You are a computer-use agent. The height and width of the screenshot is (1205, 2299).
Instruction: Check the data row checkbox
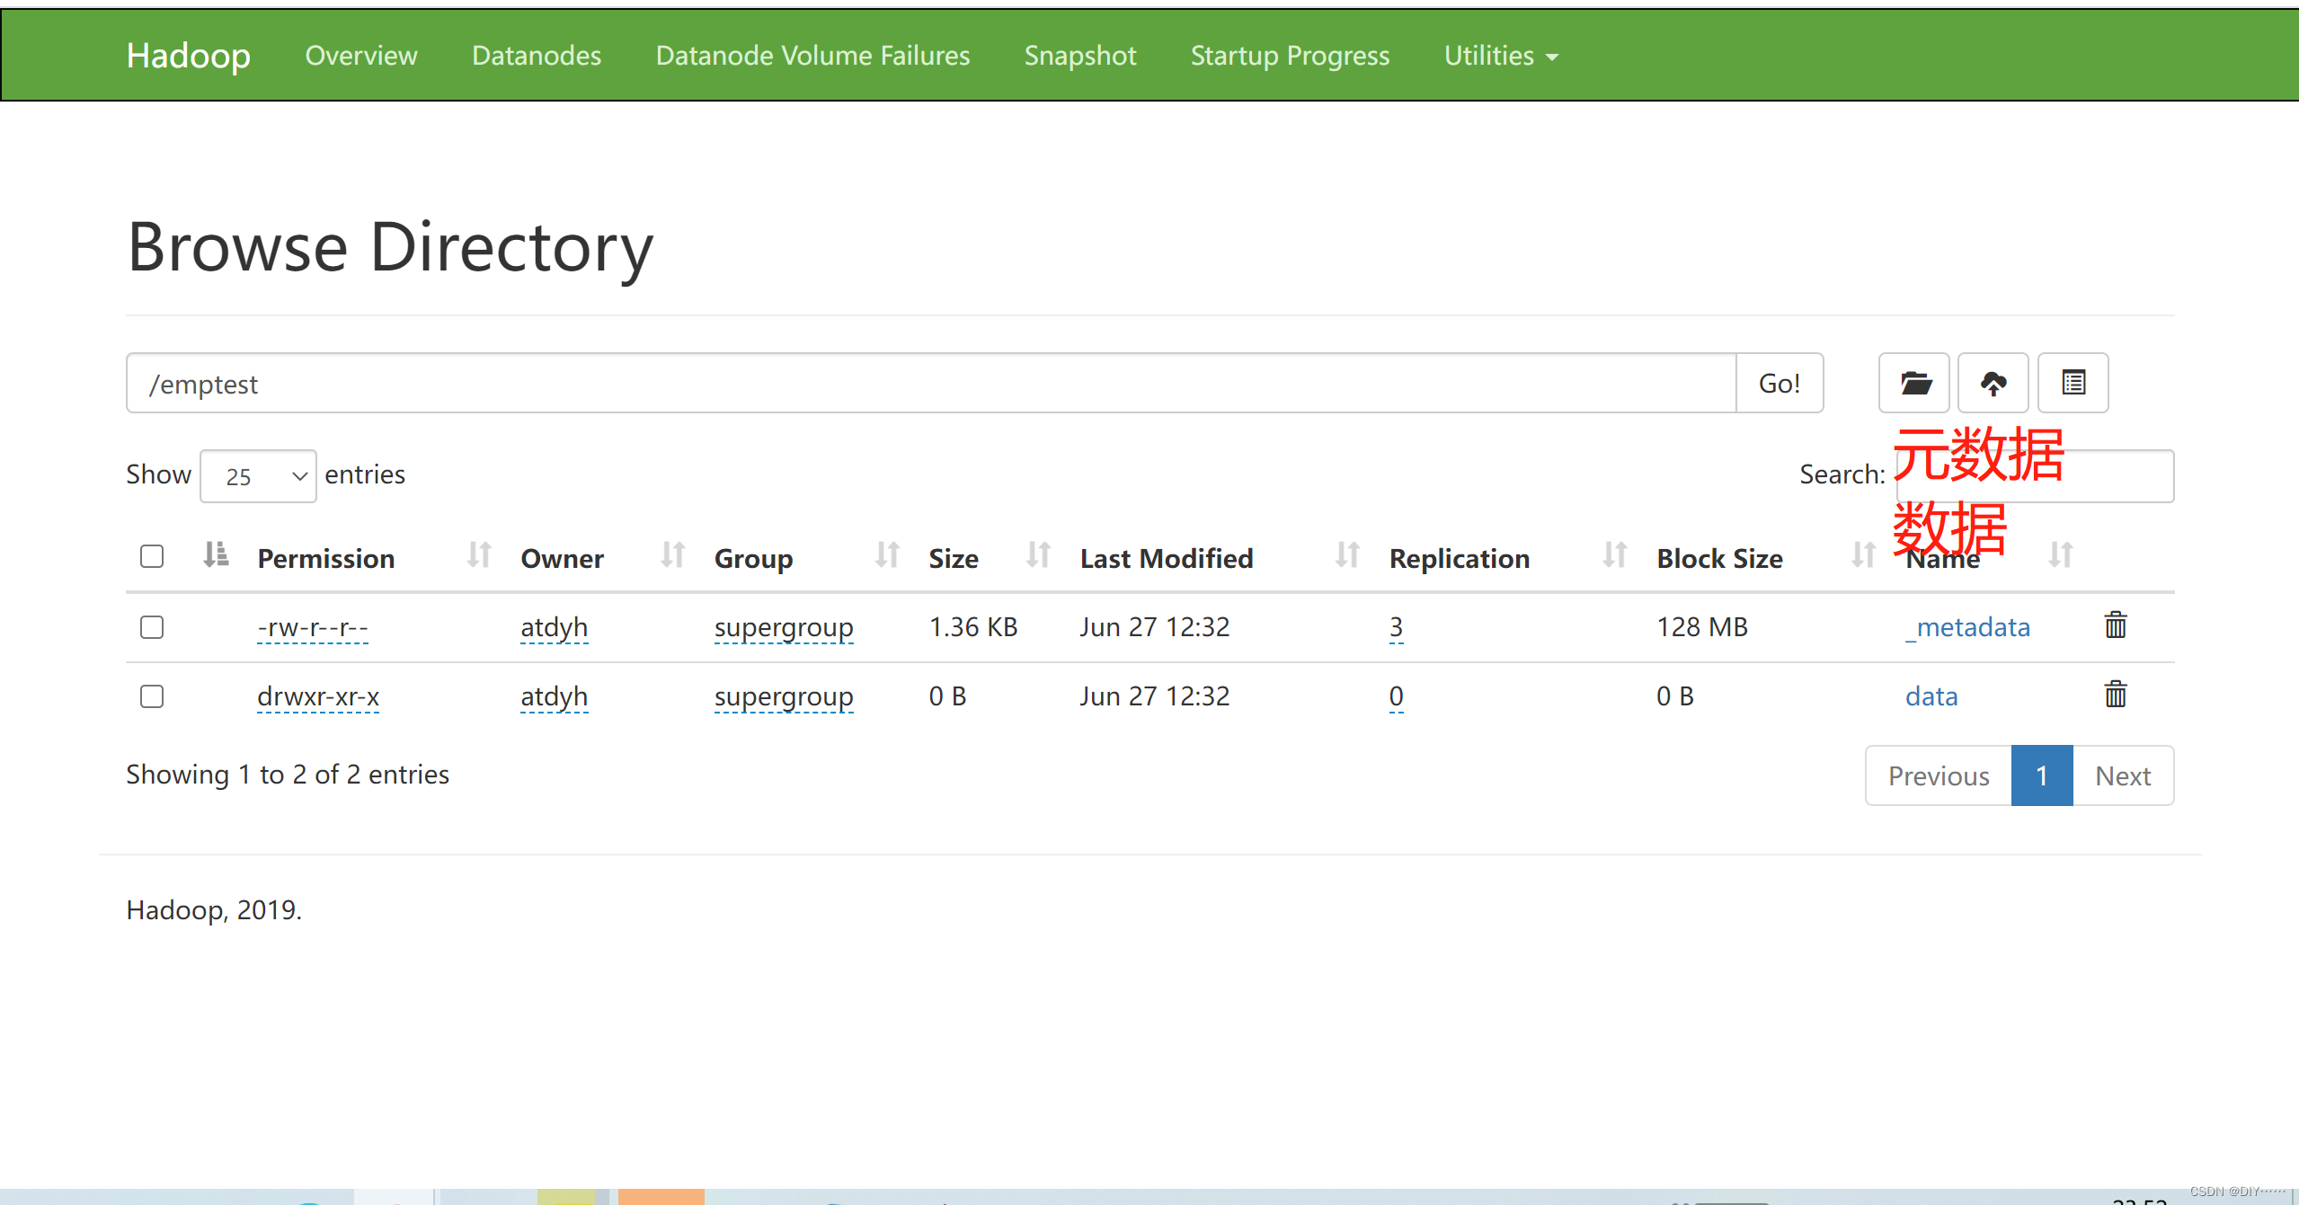(152, 696)
